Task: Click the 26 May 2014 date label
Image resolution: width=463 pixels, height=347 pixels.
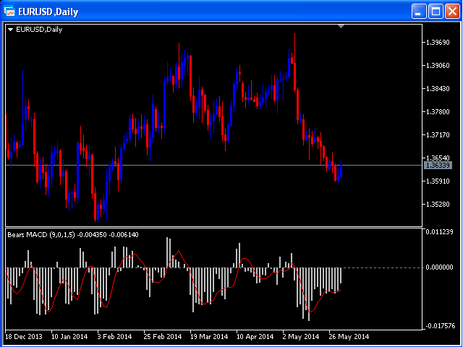Action: (x=349, y=336)
